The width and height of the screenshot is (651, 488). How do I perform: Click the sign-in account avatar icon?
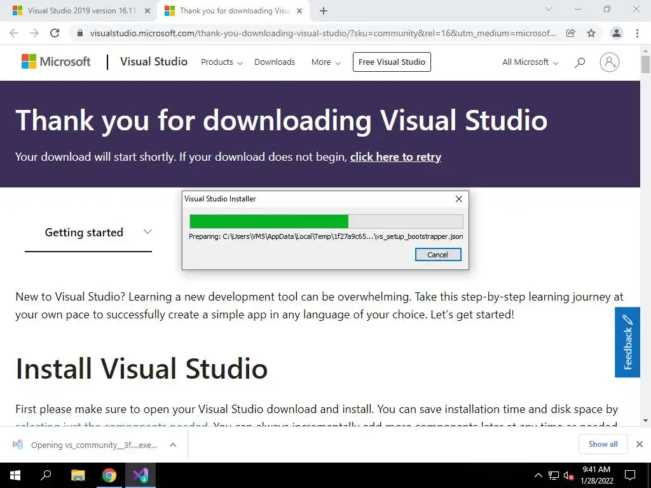(609, 62)
